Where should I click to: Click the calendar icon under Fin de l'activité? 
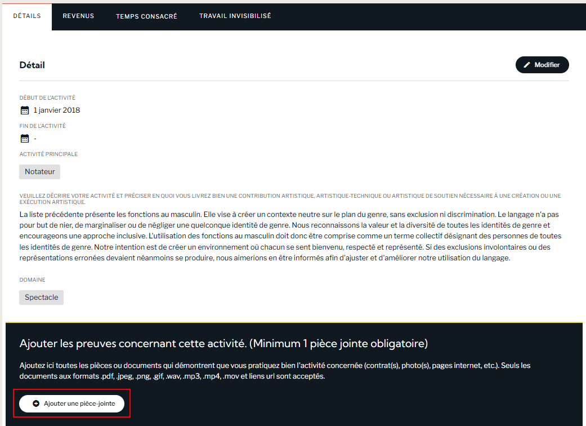[25, 139]
